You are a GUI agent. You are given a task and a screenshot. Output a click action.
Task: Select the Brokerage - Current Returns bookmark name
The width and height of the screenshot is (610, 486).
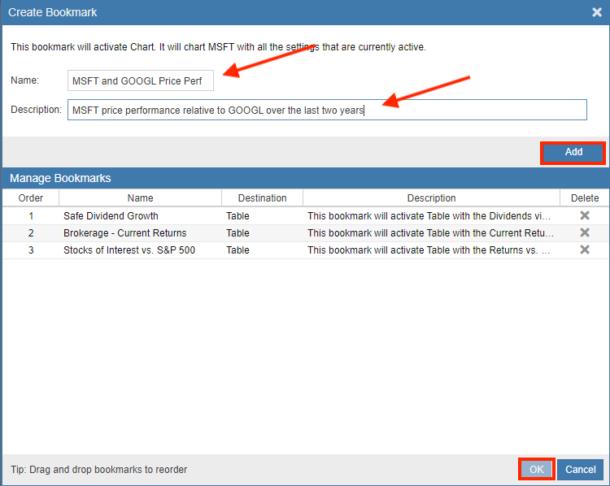tap(125, 233)
